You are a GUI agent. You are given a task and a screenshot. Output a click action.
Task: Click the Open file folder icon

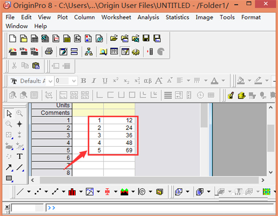click(x=113, y=38)
